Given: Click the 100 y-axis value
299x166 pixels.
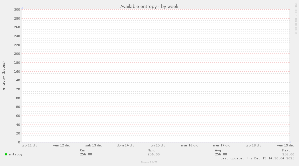Looking at the screenshot, I should point(17,98).
